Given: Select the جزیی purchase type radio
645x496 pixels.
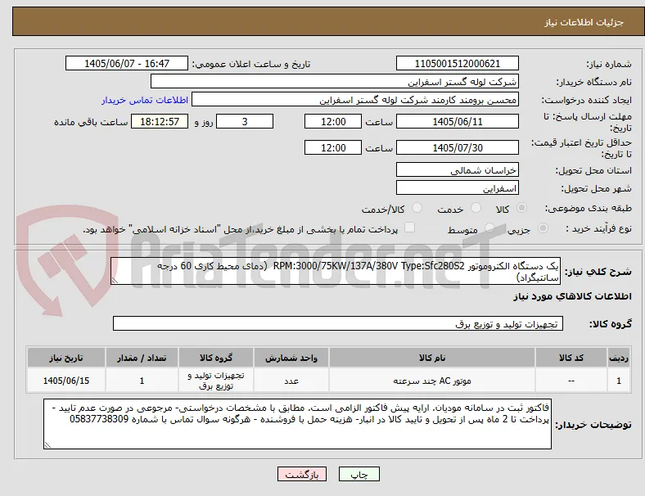Looking at the screenshot, I should [543, 228].
